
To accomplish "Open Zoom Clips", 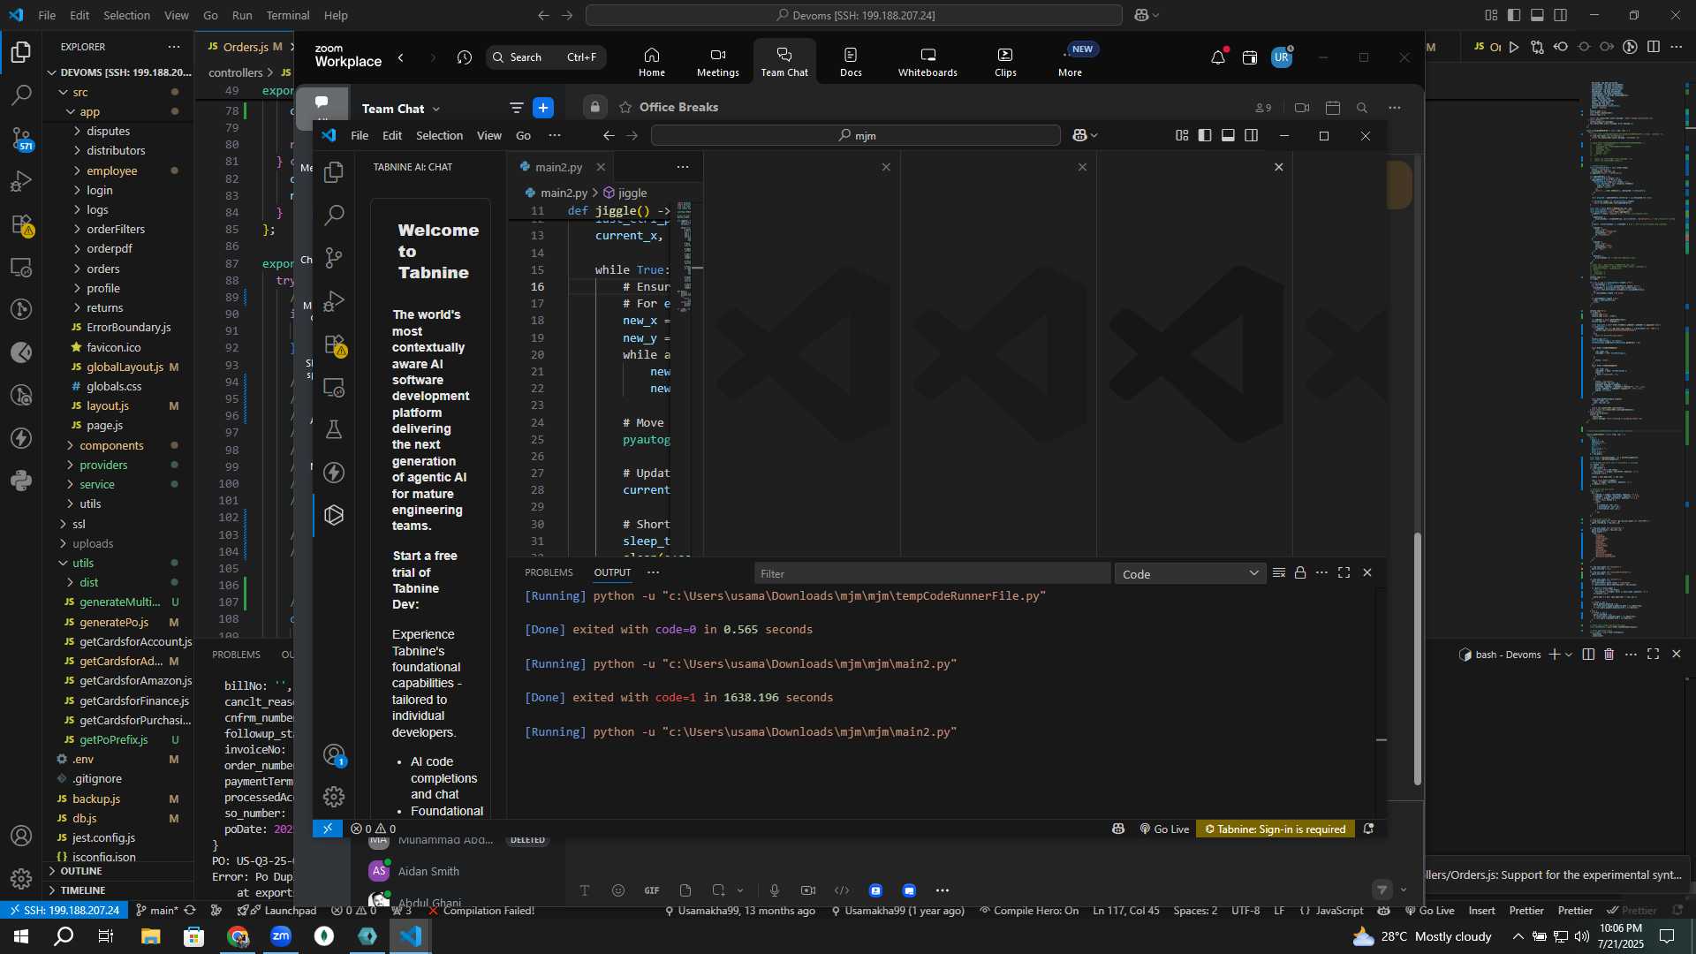I will click(1005, 62).
